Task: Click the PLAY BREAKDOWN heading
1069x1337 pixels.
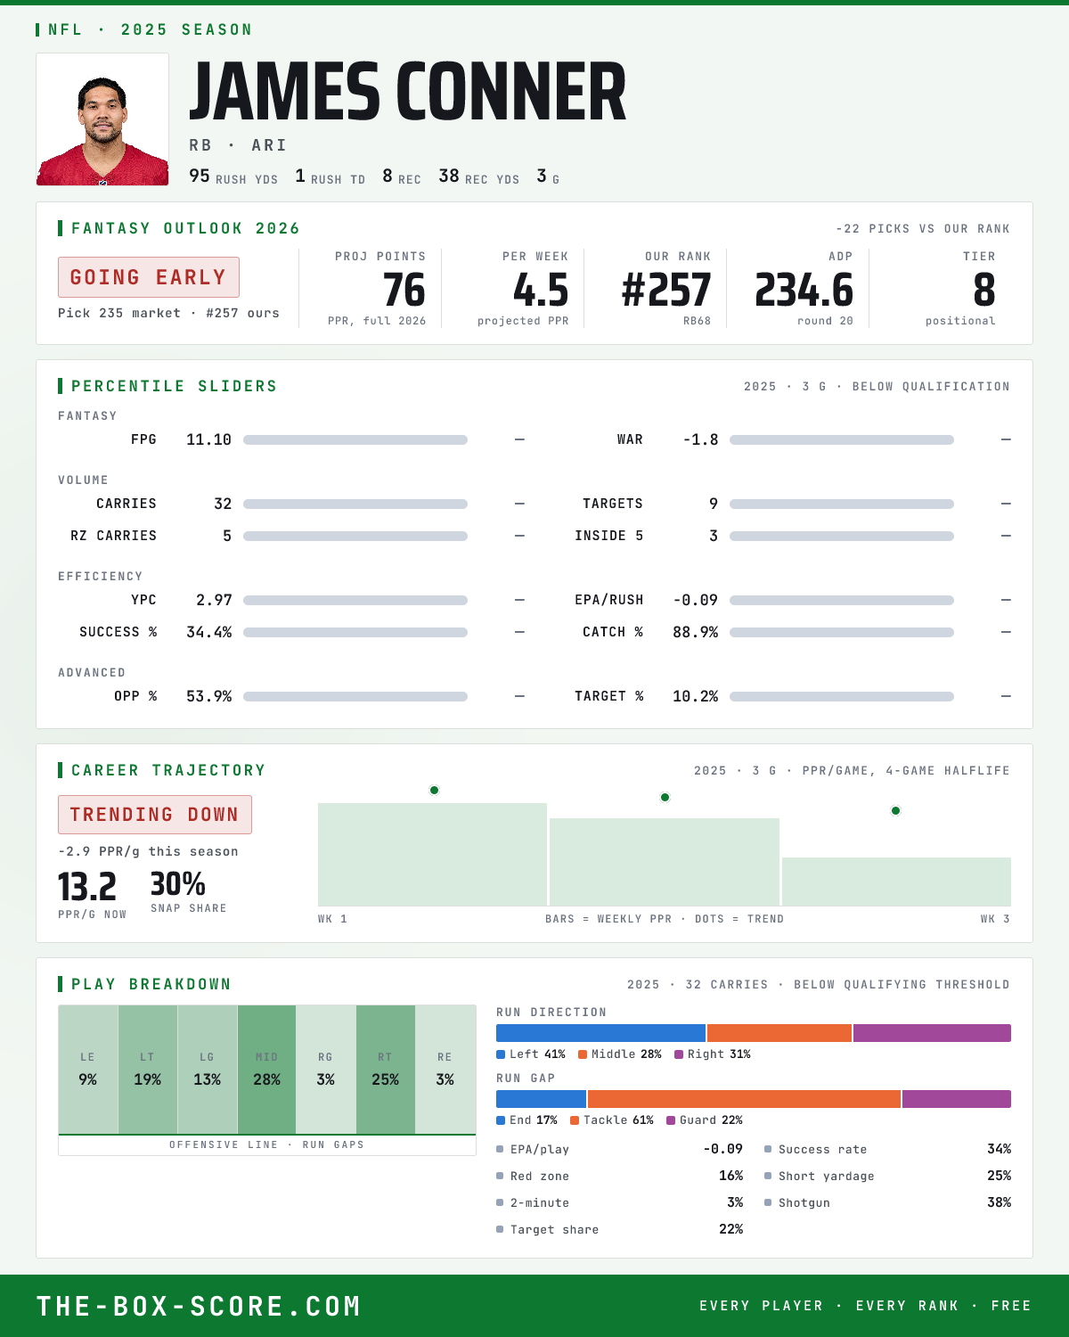Action: pyautogui.click(x=151, y=985)
